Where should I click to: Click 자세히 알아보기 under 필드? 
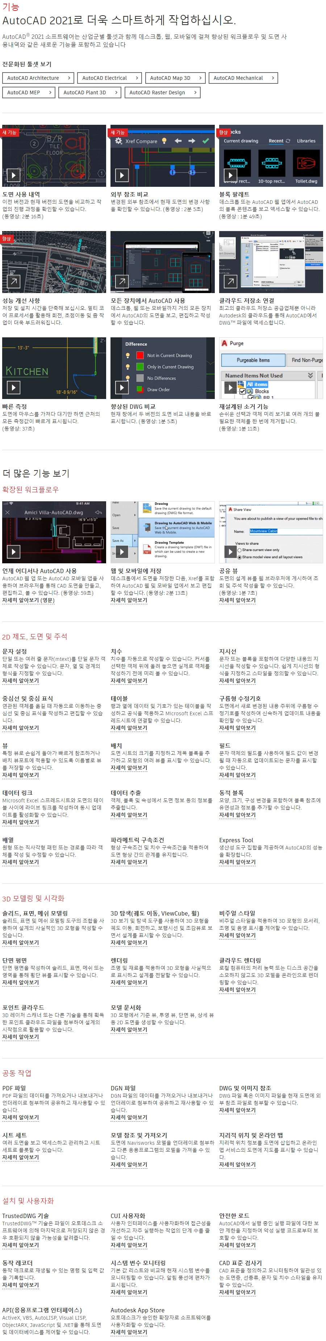tap(238, 776)
